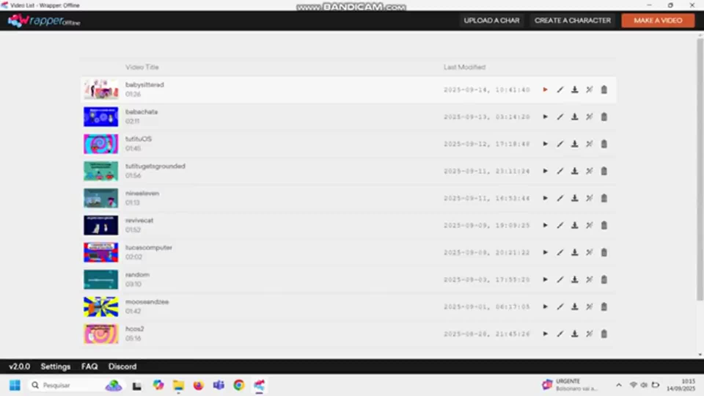Open Google Chrome from the taskbar

coord(239,385)
